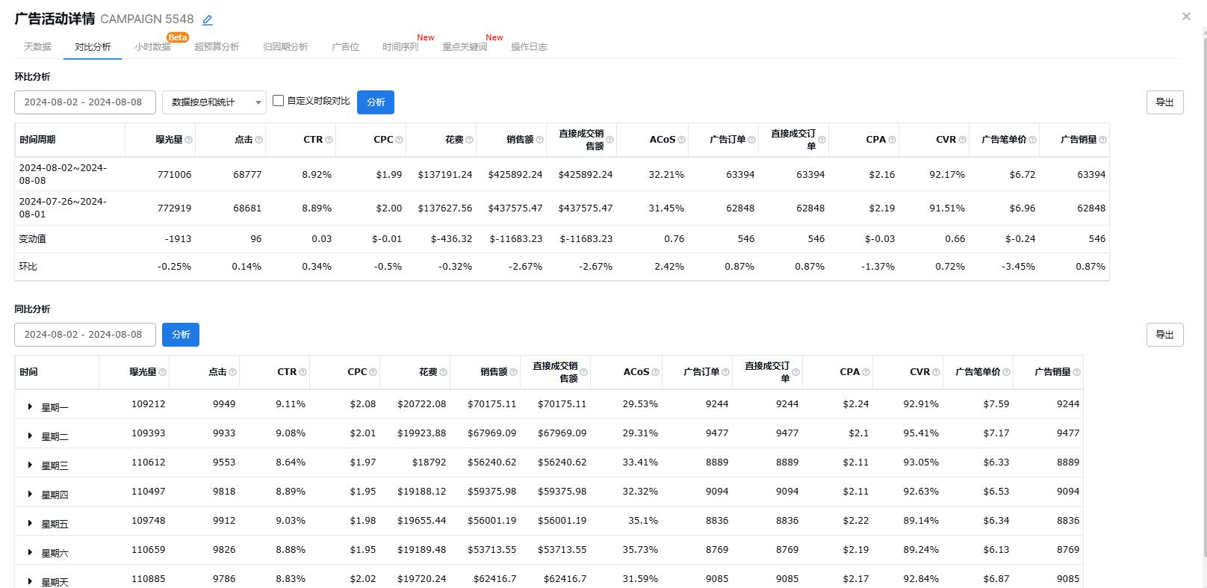This screenshot has width=1207, height=588.
Task: Open 同比分析 date range picker
Action: point(85,335)
